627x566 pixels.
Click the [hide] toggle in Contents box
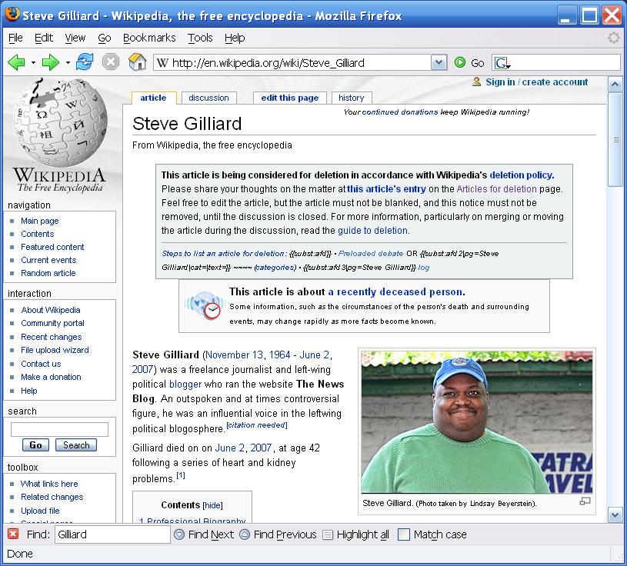click(213, 505)
